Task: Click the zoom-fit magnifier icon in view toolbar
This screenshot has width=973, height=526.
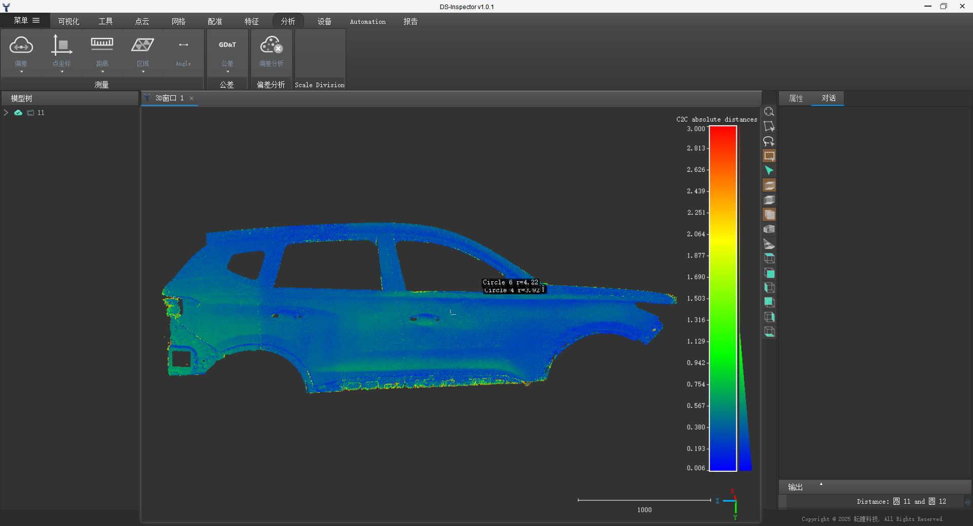Action: tap(769, 112)
